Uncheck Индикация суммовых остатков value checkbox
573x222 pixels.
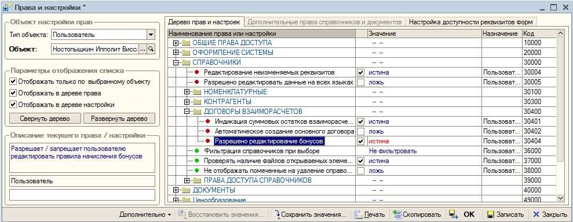pos(361,121)
